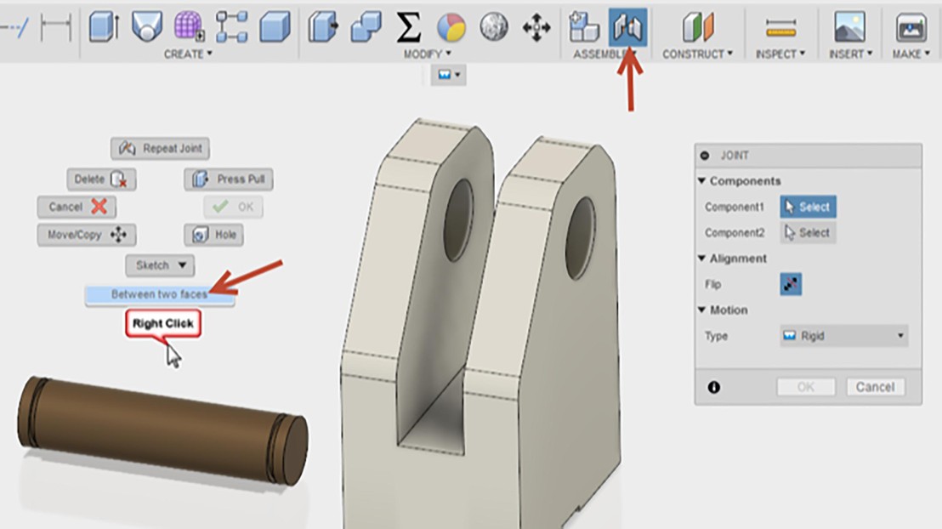Select the Joint tool in Assemble toolbar
The image size is (942, 529).
tap(627, 27)
